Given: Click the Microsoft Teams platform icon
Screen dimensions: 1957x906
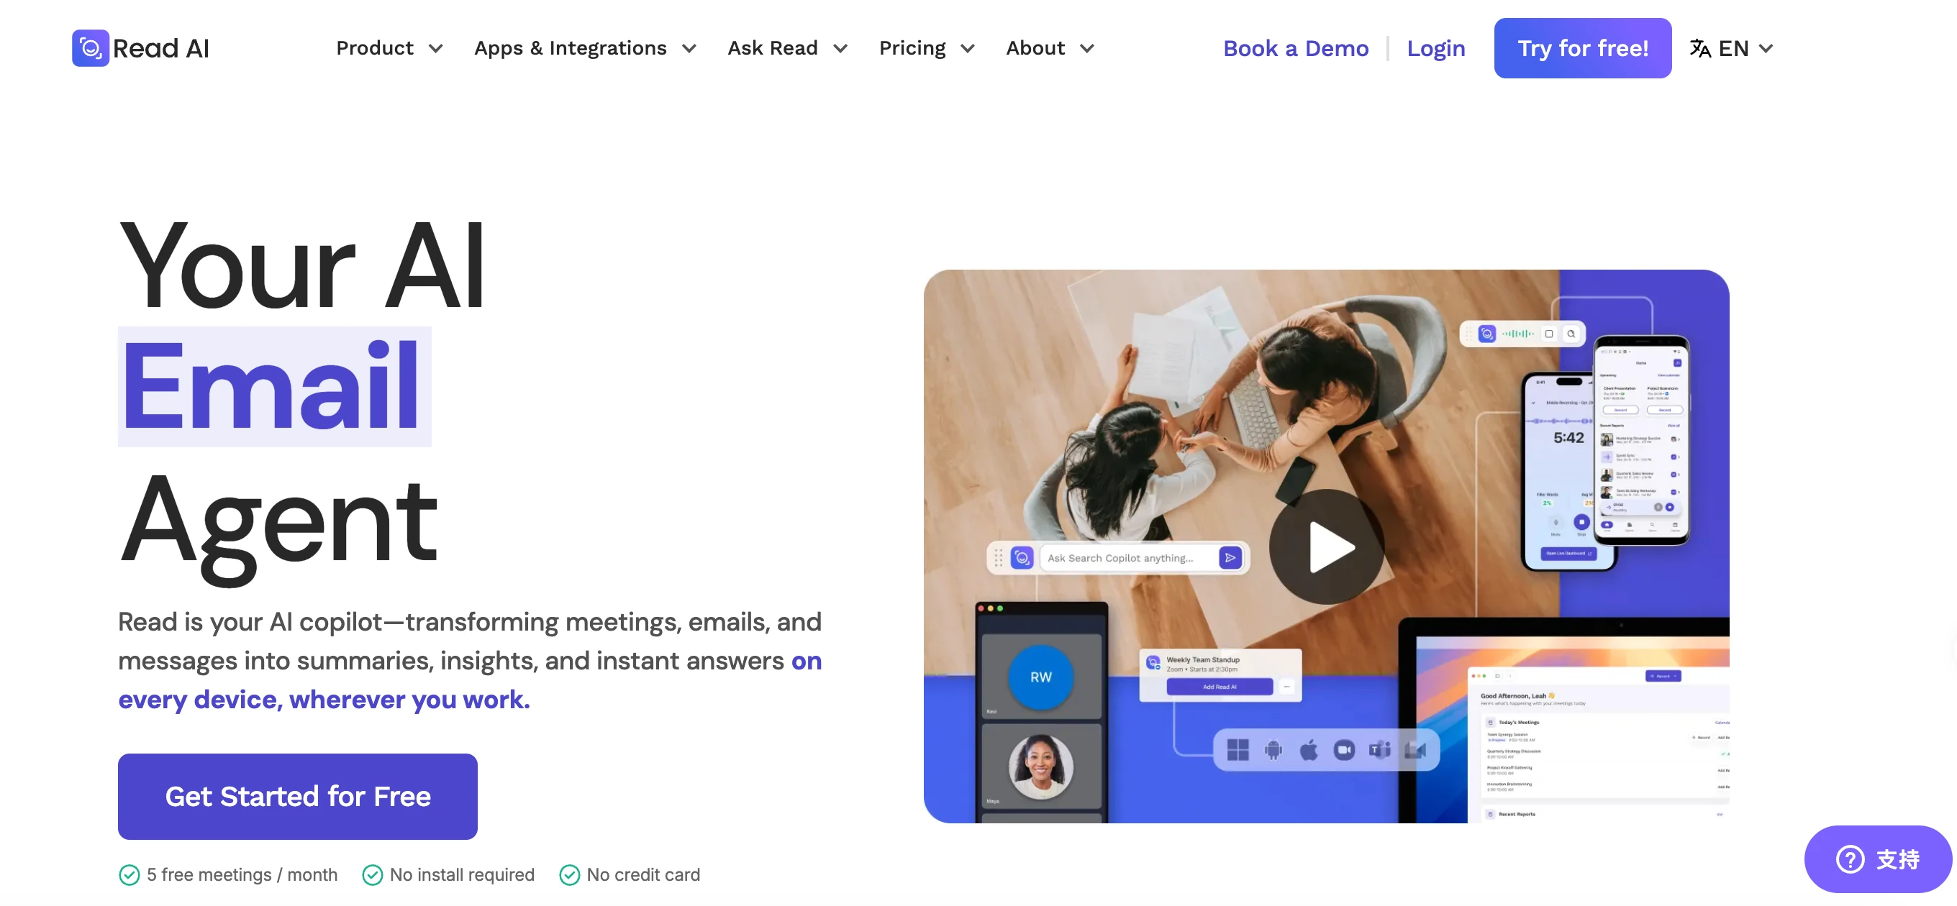Looking at the screenshot, I should click(x=1380, y=749).
